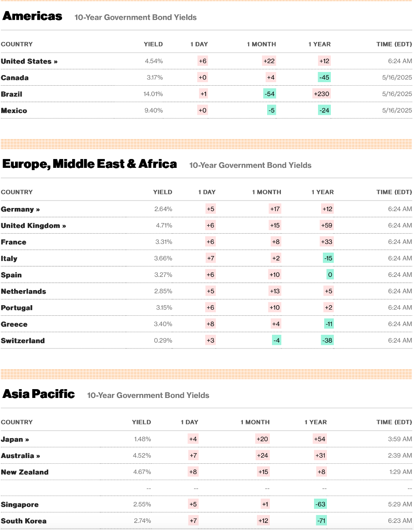
Task: Open the United States bond yields link
Action: (29, 61)
